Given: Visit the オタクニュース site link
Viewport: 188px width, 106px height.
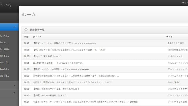Looking at the screenshot, I should coord(175,56).
